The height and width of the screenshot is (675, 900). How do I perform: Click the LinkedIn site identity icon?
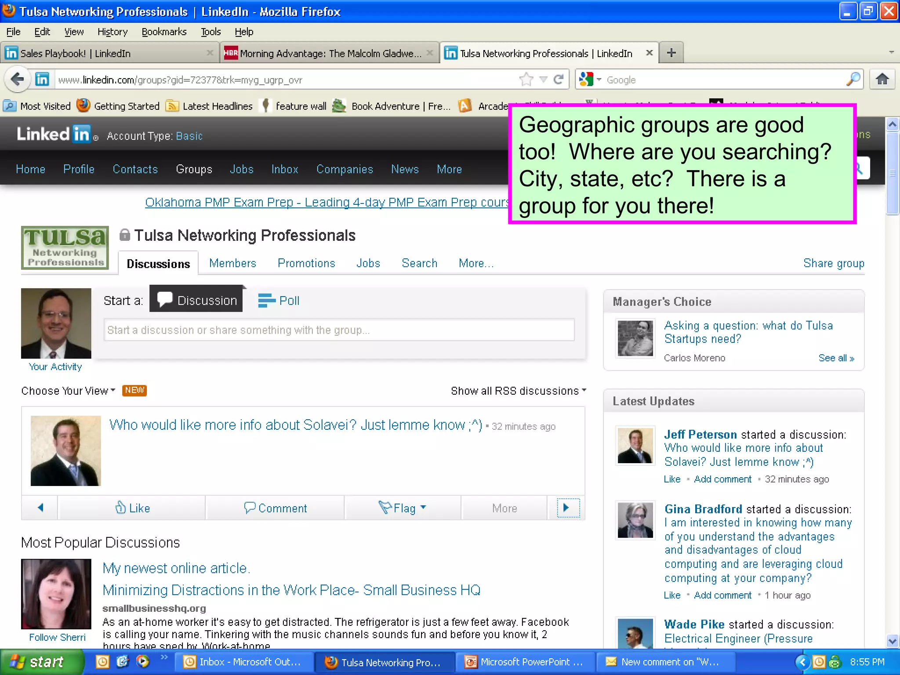[42, 80]
